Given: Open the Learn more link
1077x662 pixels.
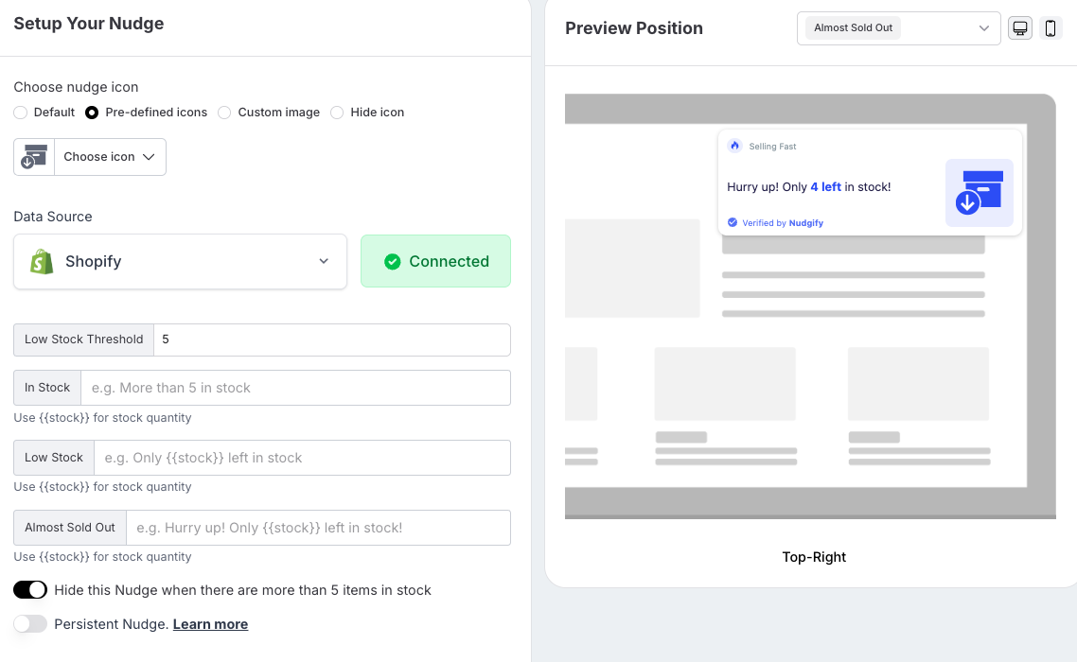Looking at the screenshot, I should 210,624.
